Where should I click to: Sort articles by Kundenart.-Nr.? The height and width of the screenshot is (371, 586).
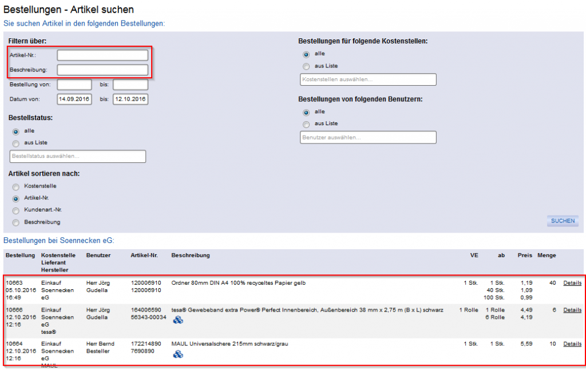click(x=15, y=211)
